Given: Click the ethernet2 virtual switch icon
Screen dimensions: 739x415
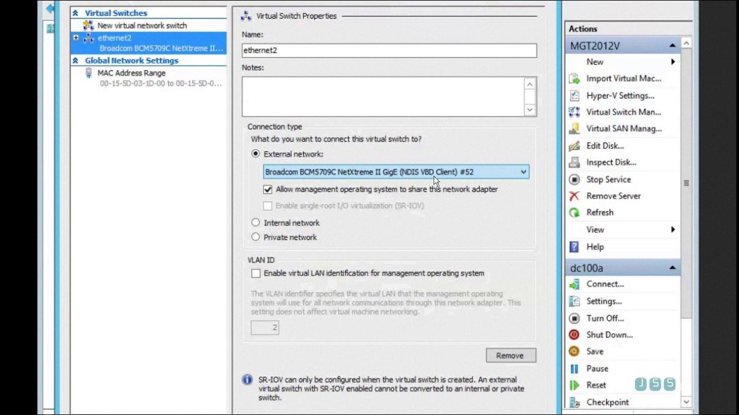Looking at the screenshot, I should [x=88, y=38].
